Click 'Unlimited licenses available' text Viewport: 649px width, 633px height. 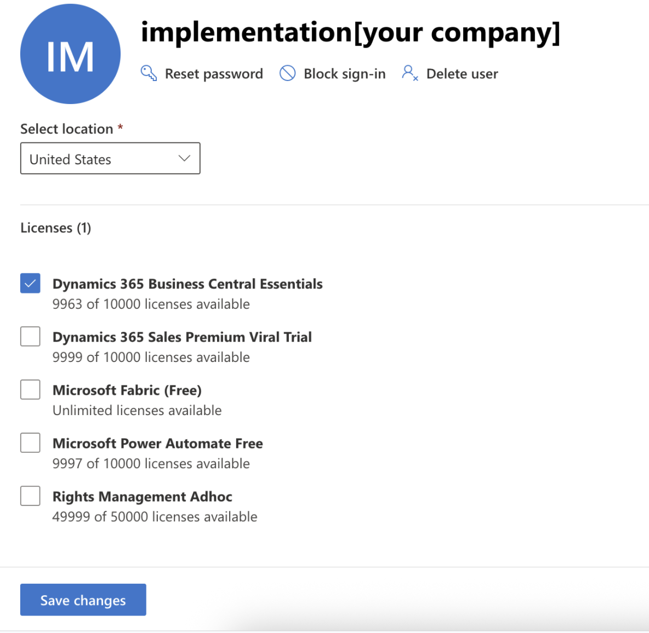click(x=137, y=411)
